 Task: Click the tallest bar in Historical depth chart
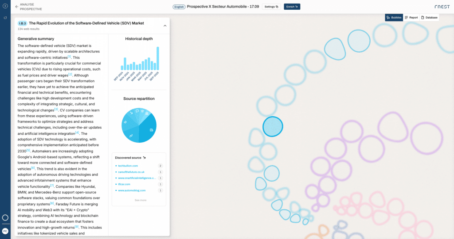coord(157,58)
